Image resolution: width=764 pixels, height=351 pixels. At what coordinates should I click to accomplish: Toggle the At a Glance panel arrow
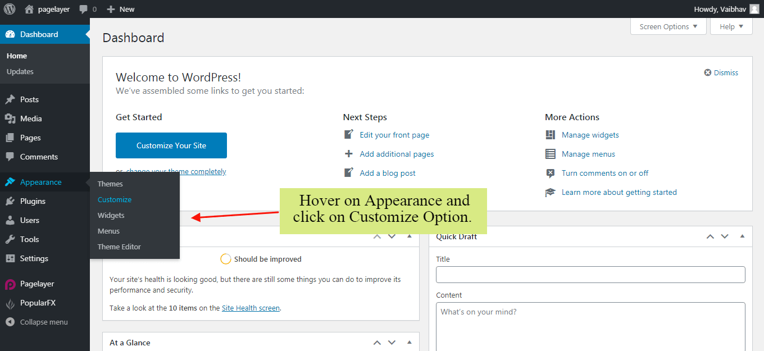click(x=410, y=343)
